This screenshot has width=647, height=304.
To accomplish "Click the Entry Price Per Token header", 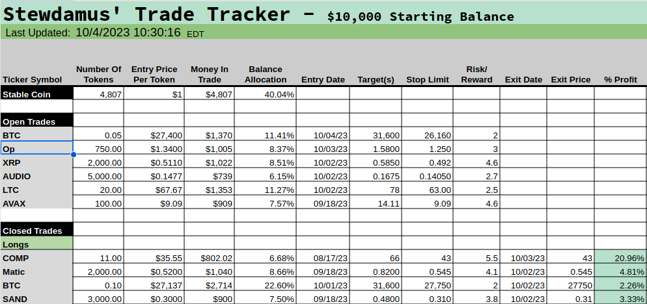I will pyautogui.click(x=154, y=75).
